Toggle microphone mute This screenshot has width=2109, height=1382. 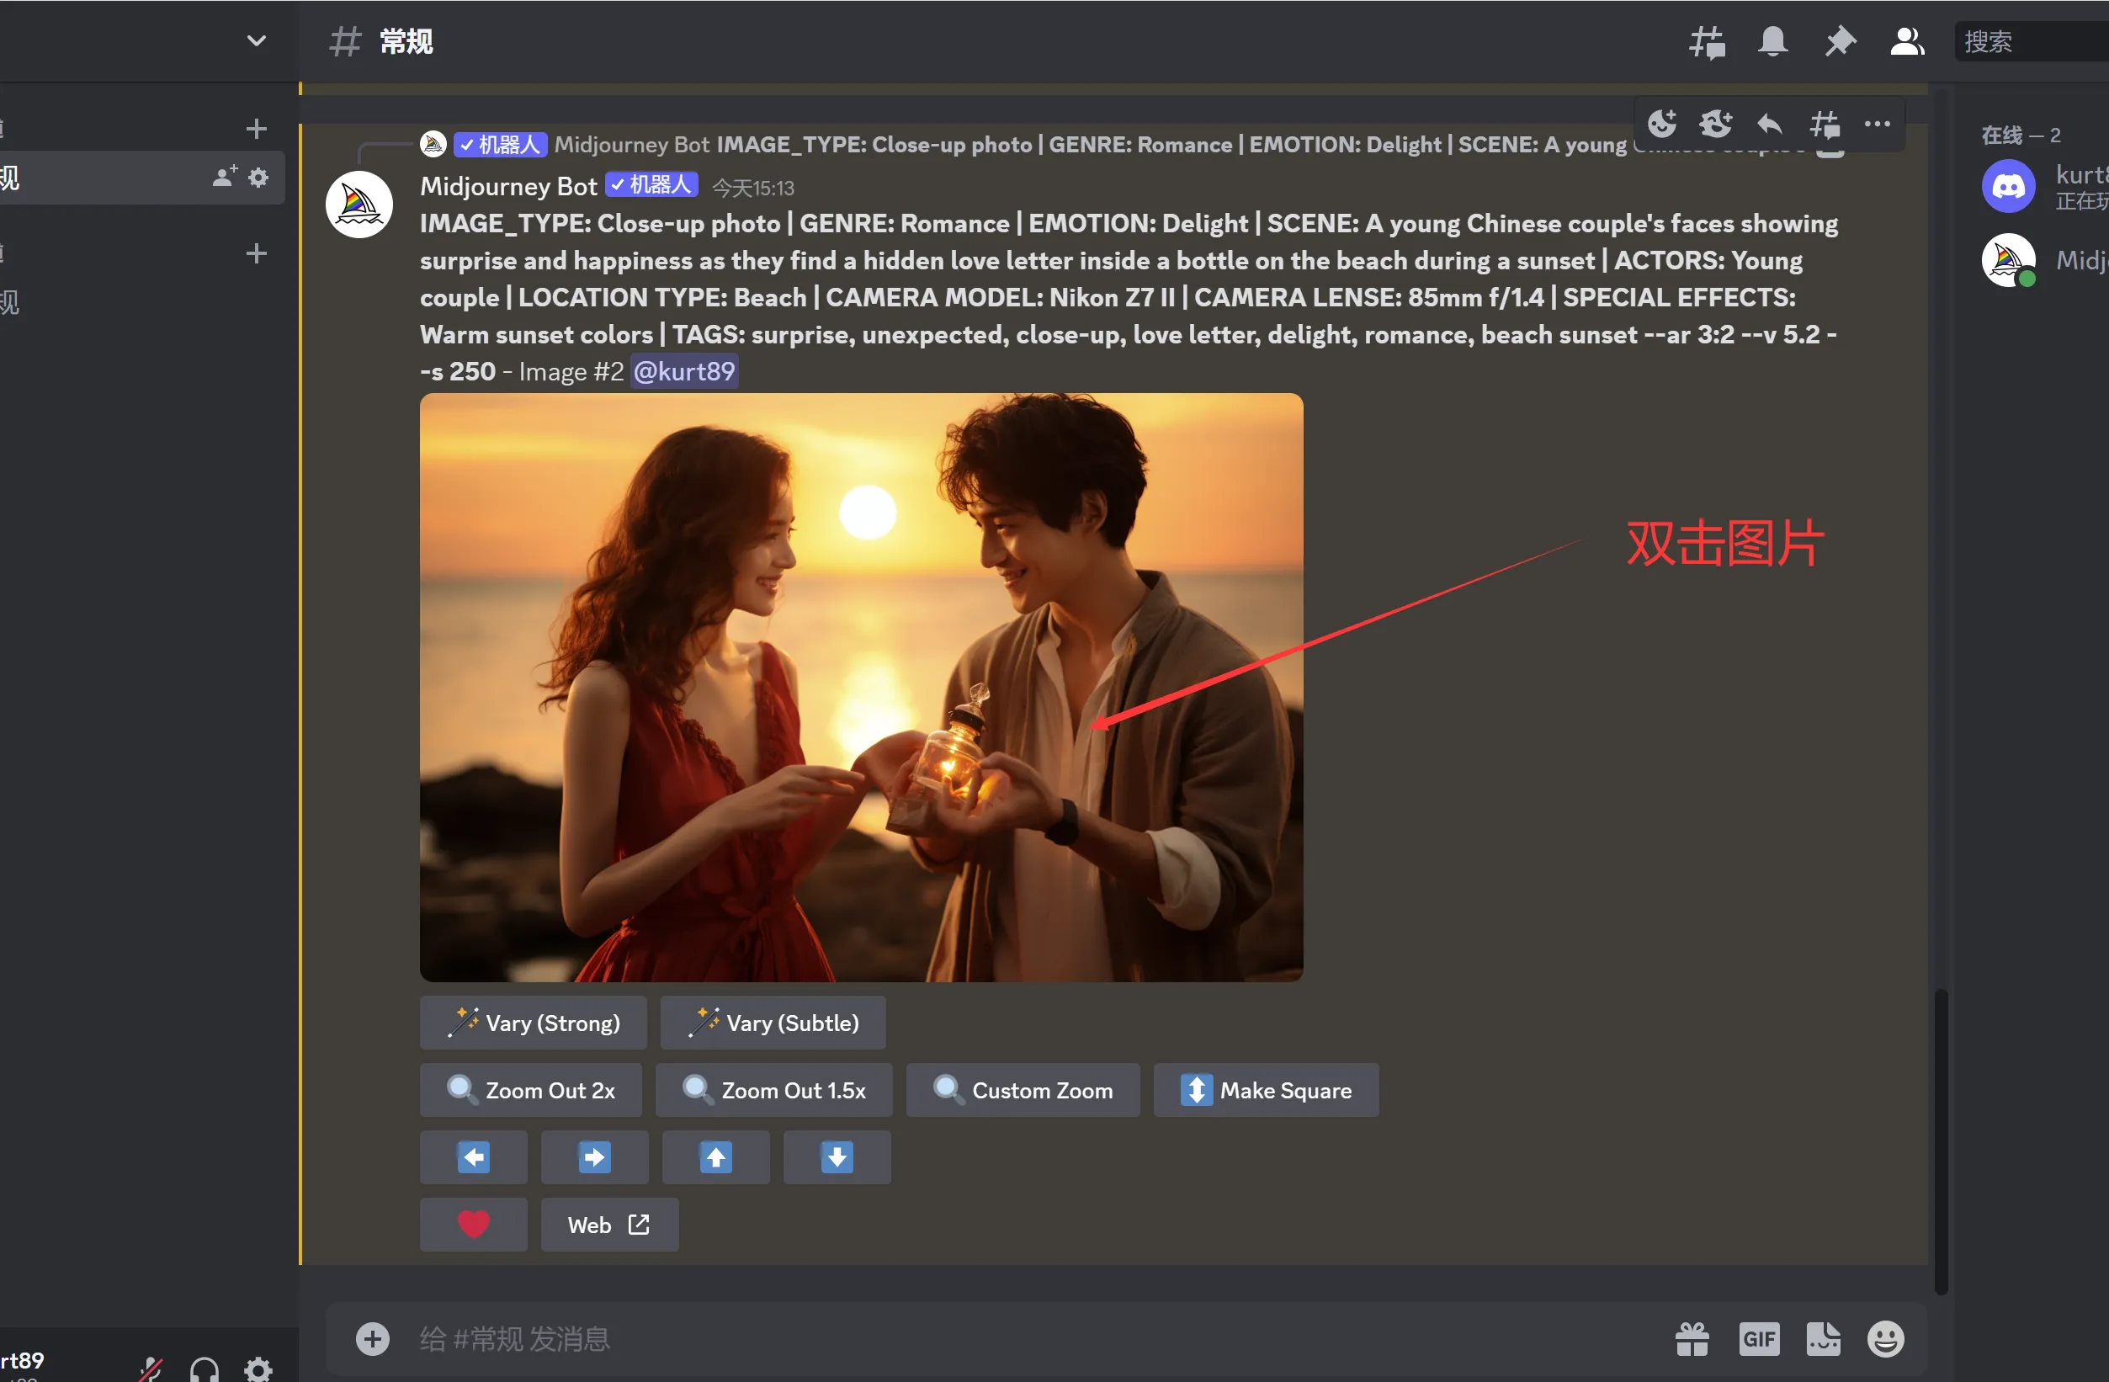click(x=151, y=1369)
